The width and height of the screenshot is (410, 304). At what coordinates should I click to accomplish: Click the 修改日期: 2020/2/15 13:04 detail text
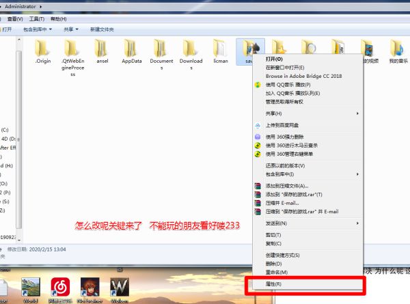pyautogui.click(x=37, y=249)
